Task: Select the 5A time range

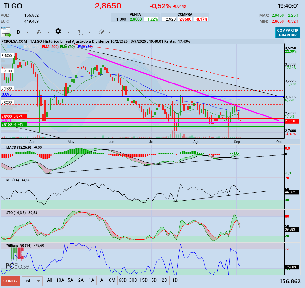Action: pyautogui.click(x=70, y=280)
